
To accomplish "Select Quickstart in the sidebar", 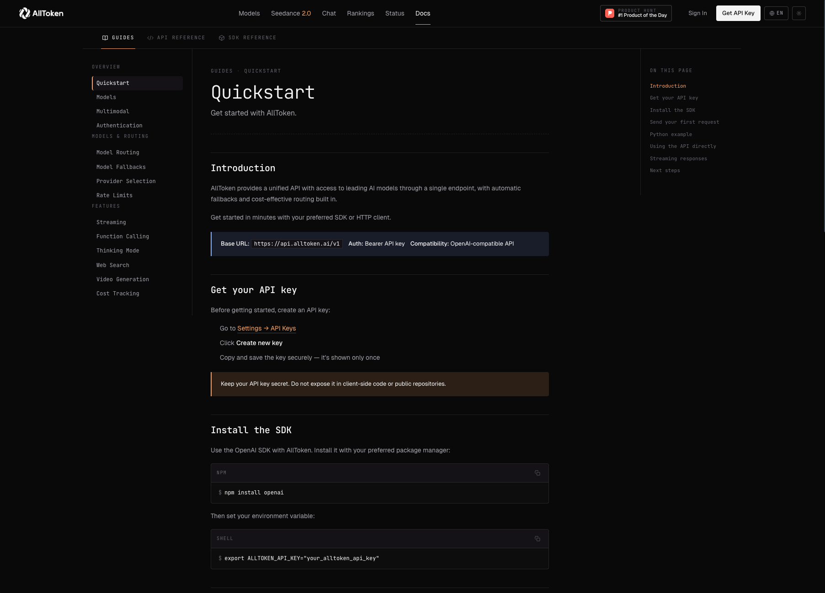I will click(x=137, y=83).
